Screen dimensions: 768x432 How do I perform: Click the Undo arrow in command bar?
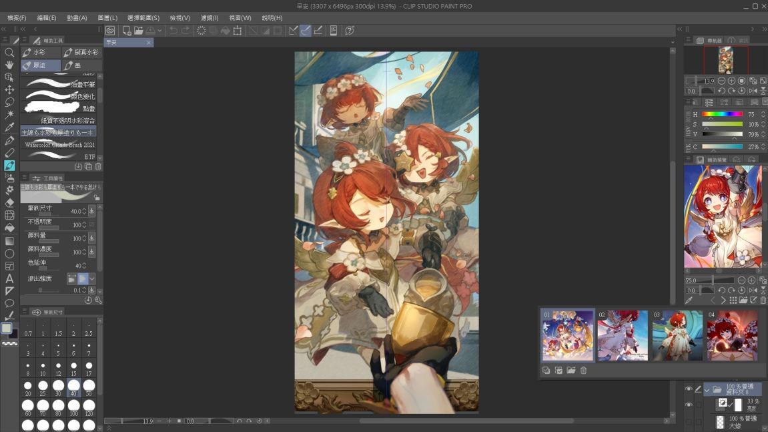[173, 31]
